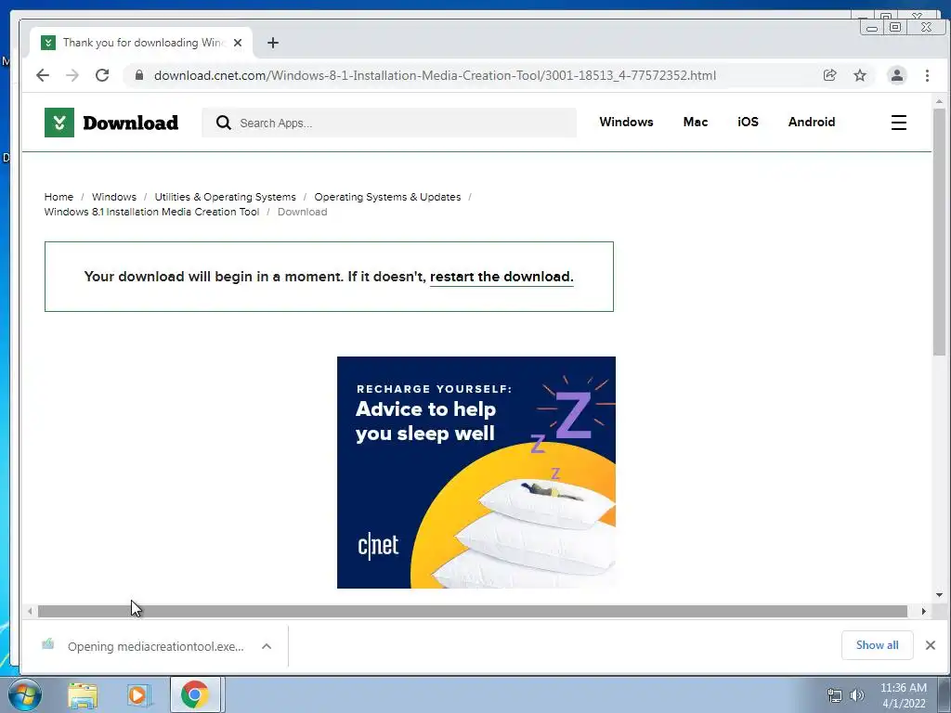Open a new browser tab
This screenshot has height=713, width=951.
point(273,43)
